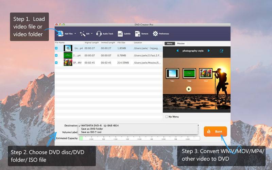Click the second title frame in menu preview
Image resolution: width=272 pixels, height=170 pixels.
pos(189,73)
